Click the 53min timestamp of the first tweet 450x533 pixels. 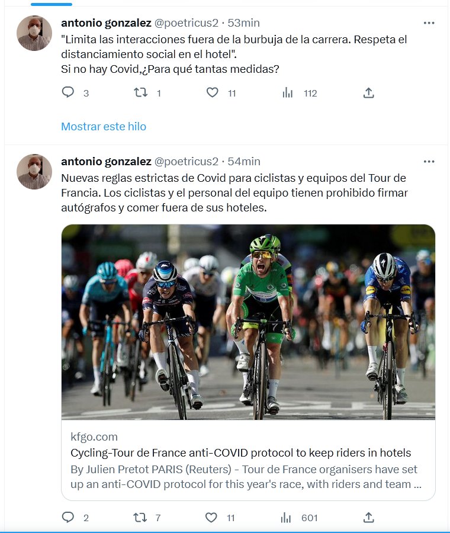pos(244,23)
